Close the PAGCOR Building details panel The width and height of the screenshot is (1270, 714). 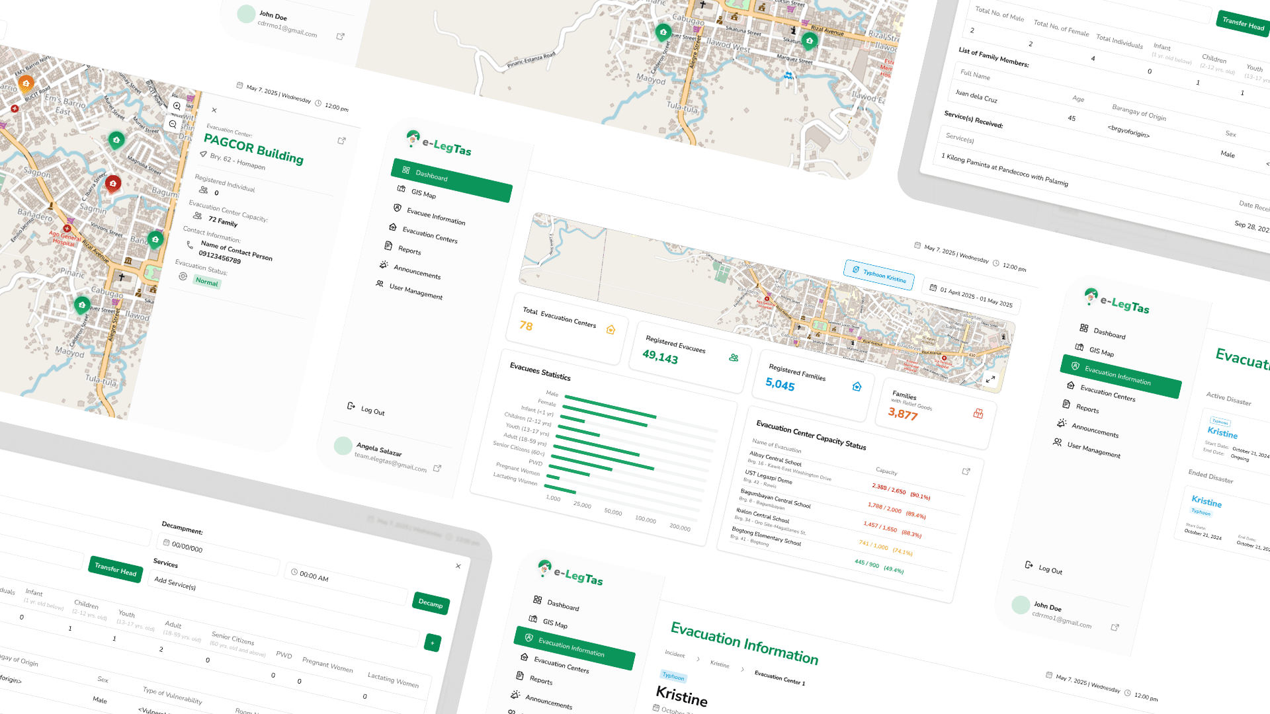pyautogui.click(x=214, y=110)
